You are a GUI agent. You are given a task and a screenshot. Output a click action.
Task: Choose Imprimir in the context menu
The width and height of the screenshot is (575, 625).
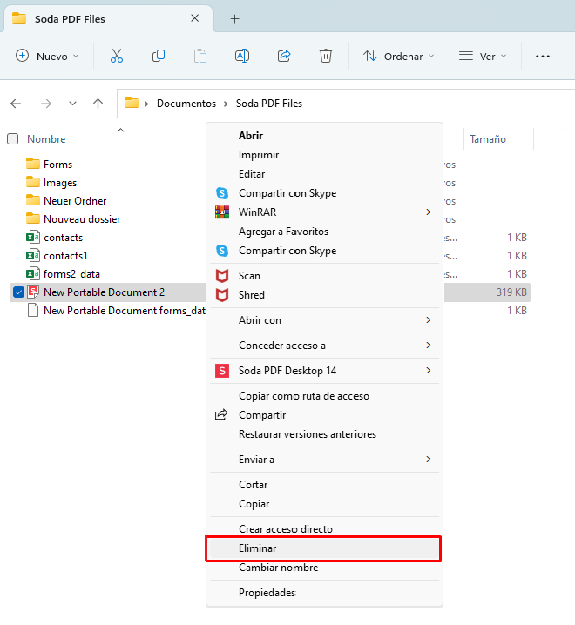pyautogui.click(x=324, y=155)
